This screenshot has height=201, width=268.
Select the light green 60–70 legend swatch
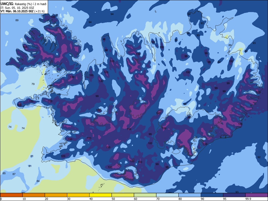tap(145, 195)
